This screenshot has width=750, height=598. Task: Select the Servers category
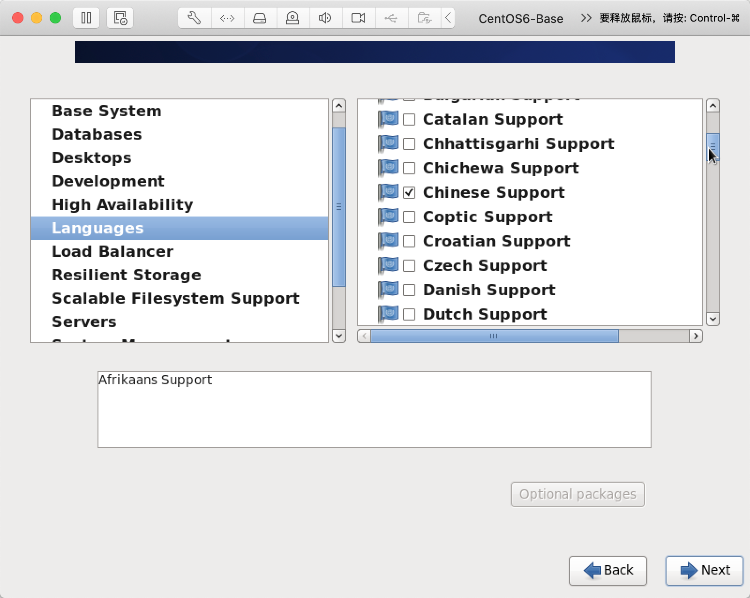tap(84, 322)
